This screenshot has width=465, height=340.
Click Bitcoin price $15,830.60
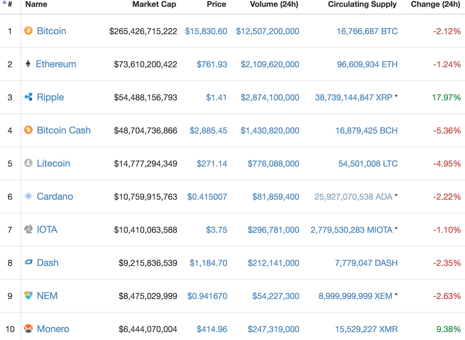[206, 31]
